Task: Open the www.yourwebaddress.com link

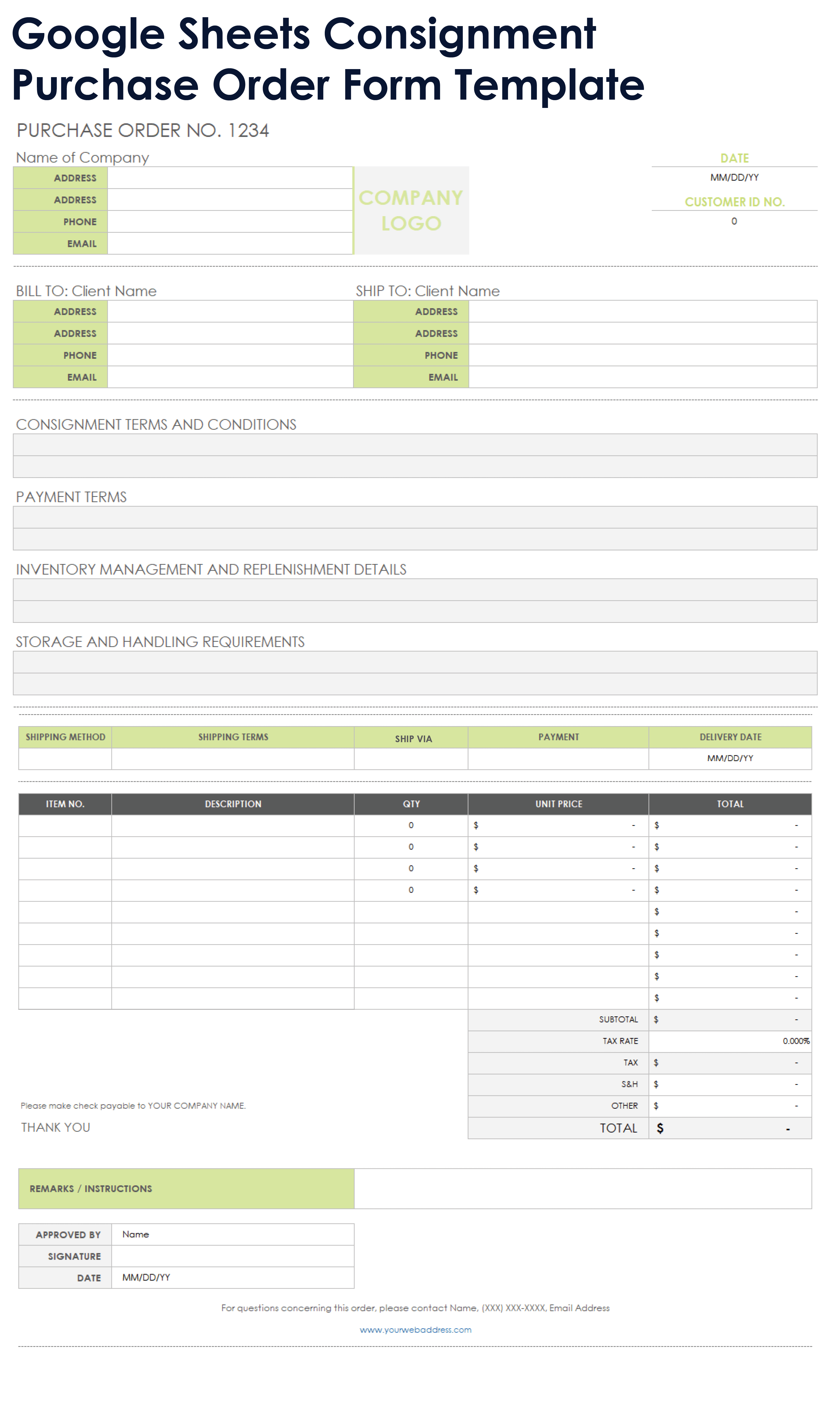Action: [x=415, y=1329]
